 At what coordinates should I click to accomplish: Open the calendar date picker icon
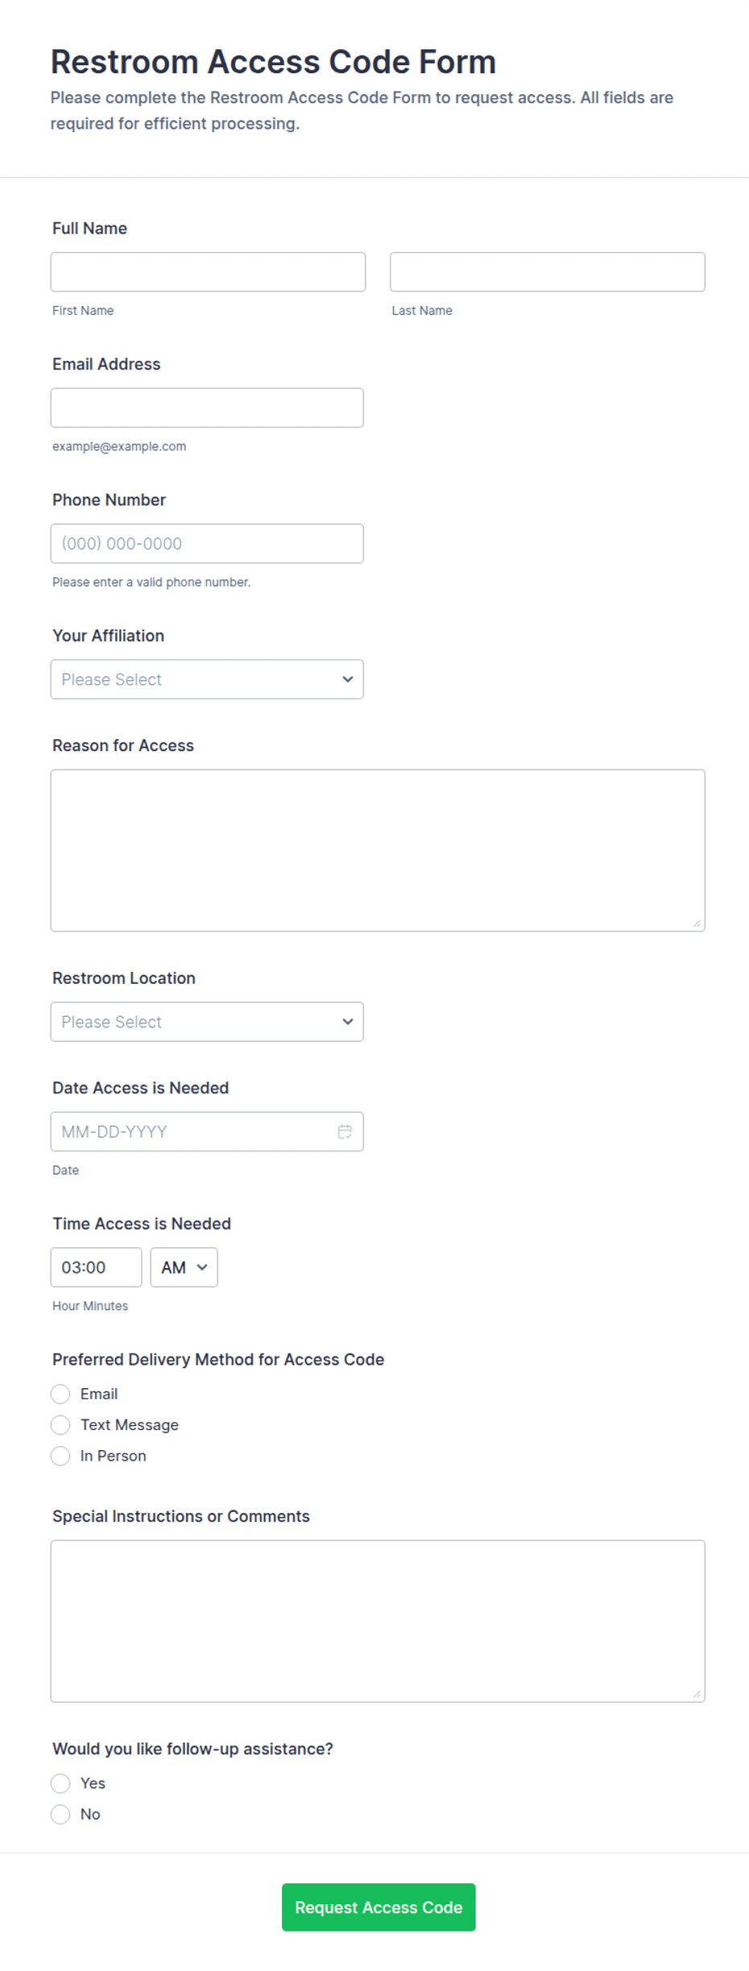pos(345,1131)
